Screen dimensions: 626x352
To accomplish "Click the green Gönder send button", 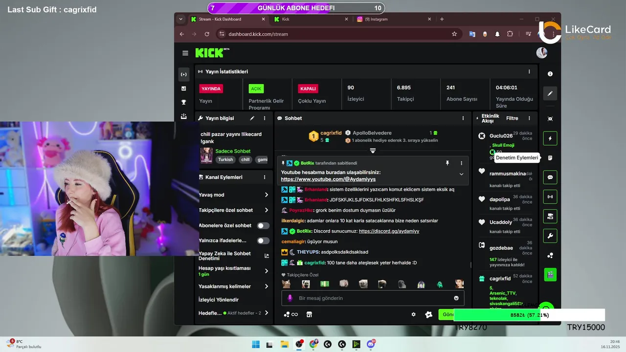I will [x=447, y=314].
